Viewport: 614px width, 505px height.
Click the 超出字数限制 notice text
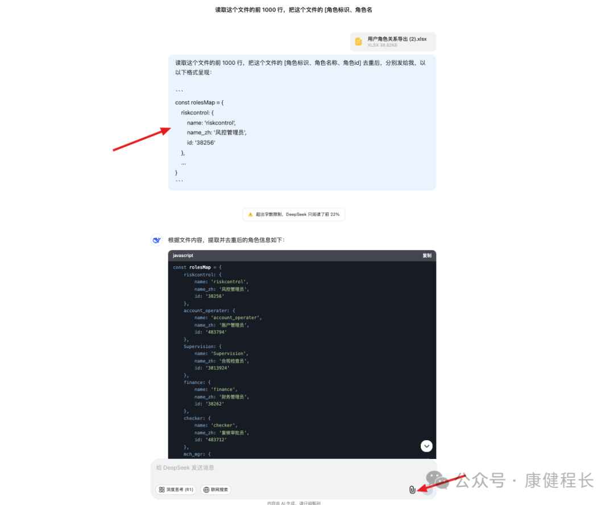pos(297,214)
